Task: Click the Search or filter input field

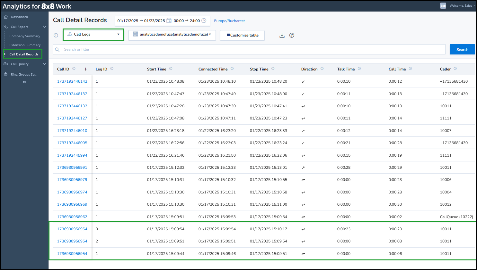Action: pyautogui.click(x=249, y=49)
